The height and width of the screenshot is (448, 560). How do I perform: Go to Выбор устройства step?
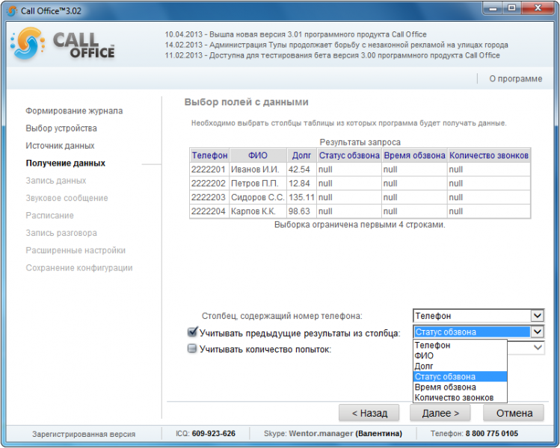(61, 128)
